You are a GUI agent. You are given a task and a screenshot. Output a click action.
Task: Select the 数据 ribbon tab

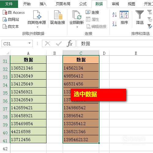(x=99, y=4)
